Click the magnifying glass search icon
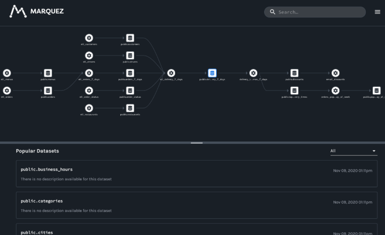Viewport: 385px width, 235px height. coord(273,12)
